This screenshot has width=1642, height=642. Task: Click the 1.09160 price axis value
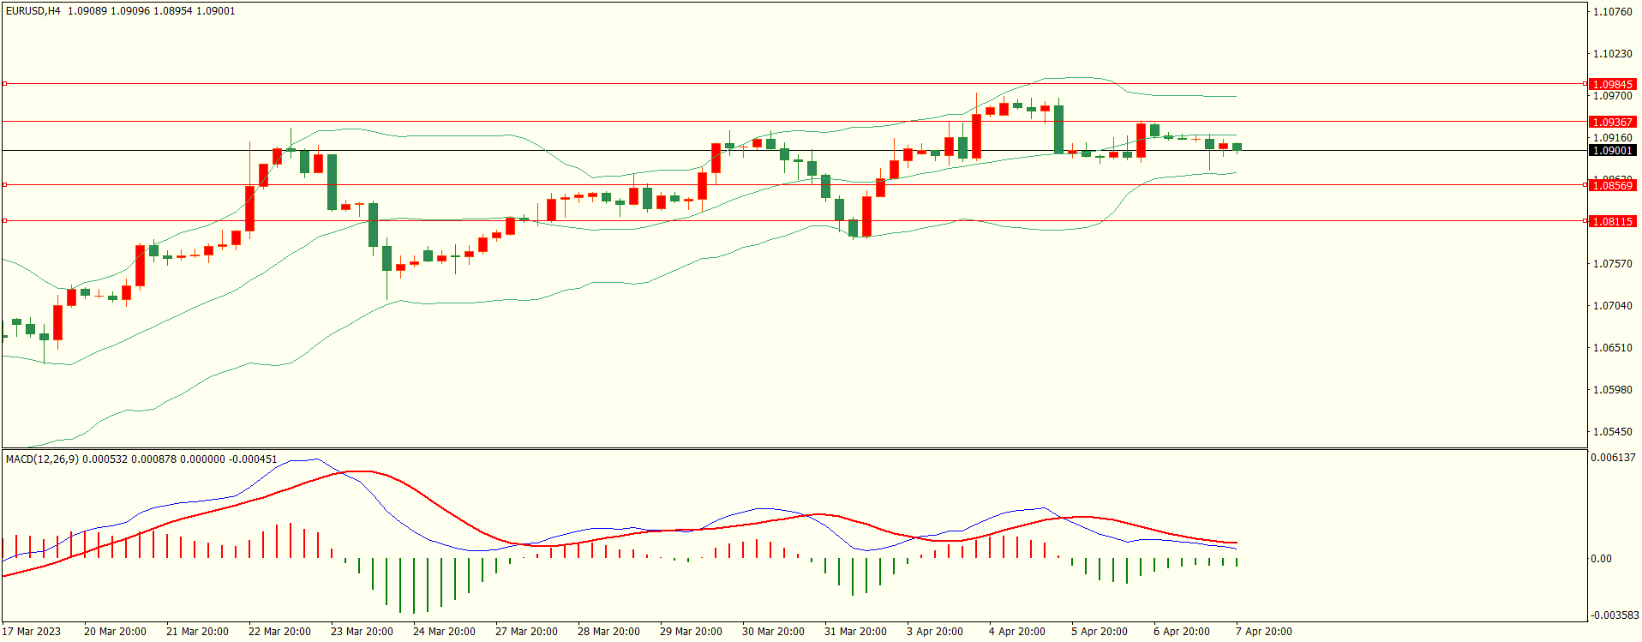point(1612,138)
